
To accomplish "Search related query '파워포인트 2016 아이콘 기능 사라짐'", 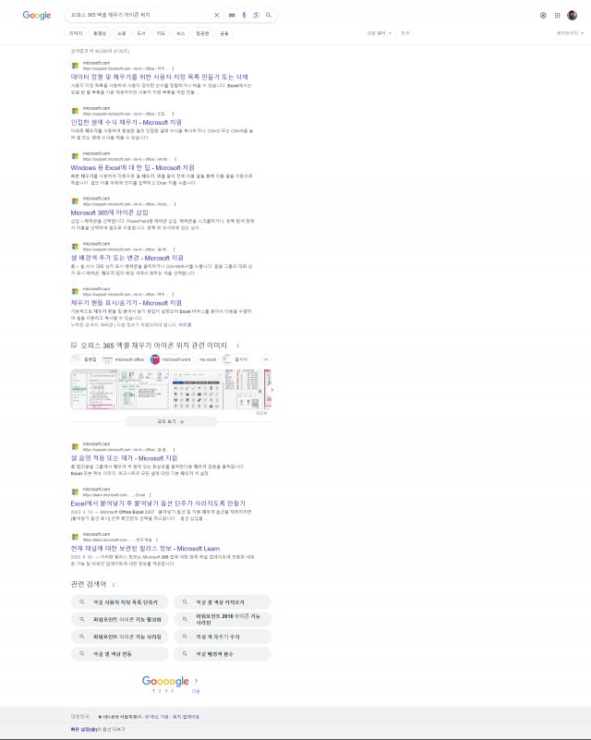I will (x=223, y=620).
